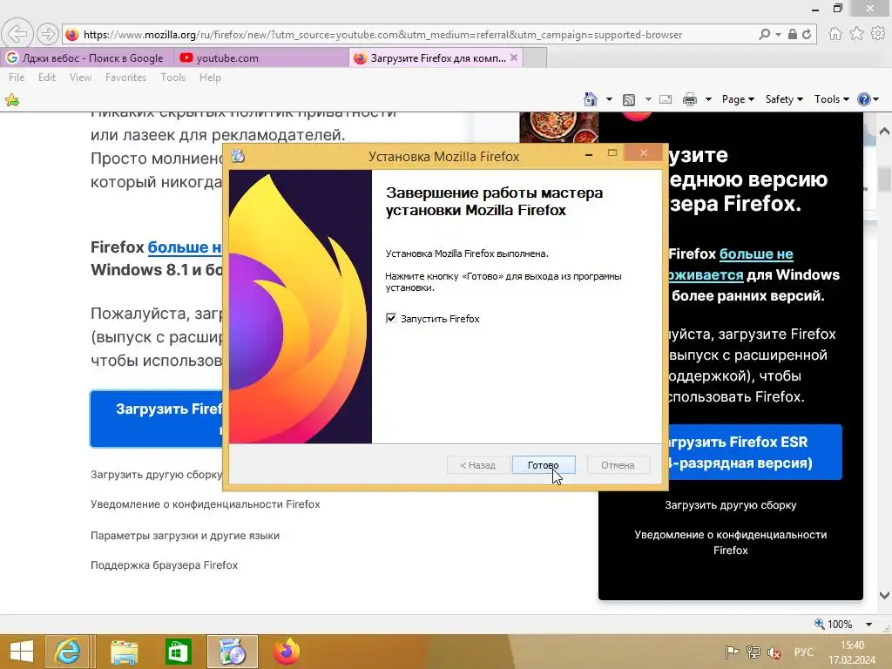Open the Windows Start button

click(x=22, y=652)
